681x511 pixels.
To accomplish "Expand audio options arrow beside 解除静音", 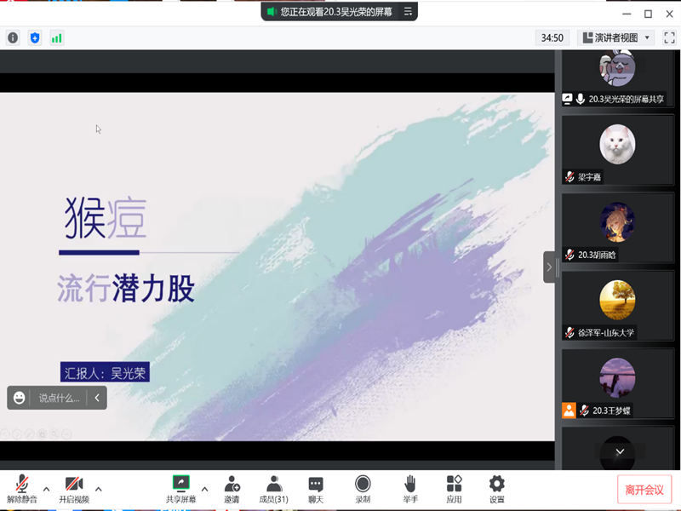I will click(x=47, y=489).
